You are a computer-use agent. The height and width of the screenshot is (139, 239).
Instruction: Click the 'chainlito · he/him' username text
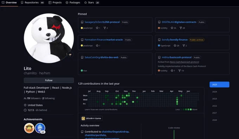click(37, 73)
